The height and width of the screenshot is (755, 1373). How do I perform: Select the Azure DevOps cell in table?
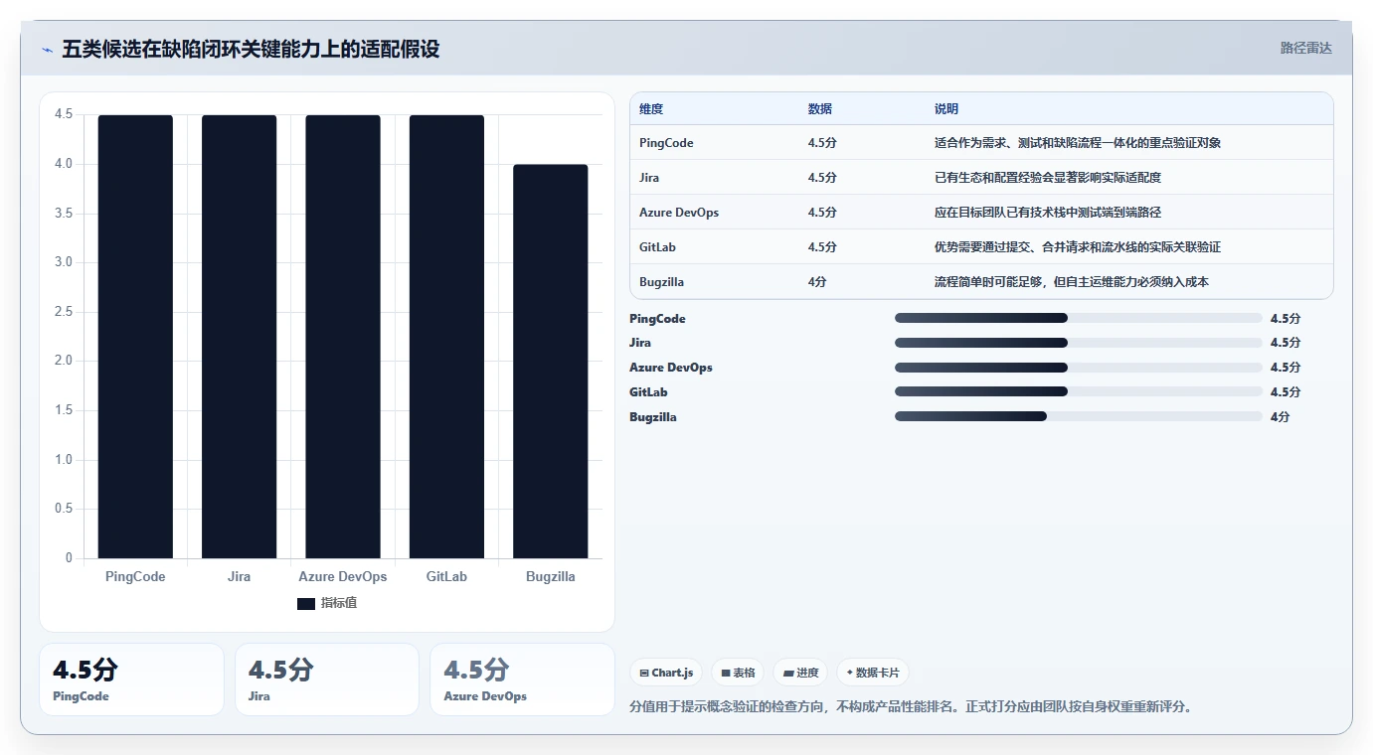[679, 213]
